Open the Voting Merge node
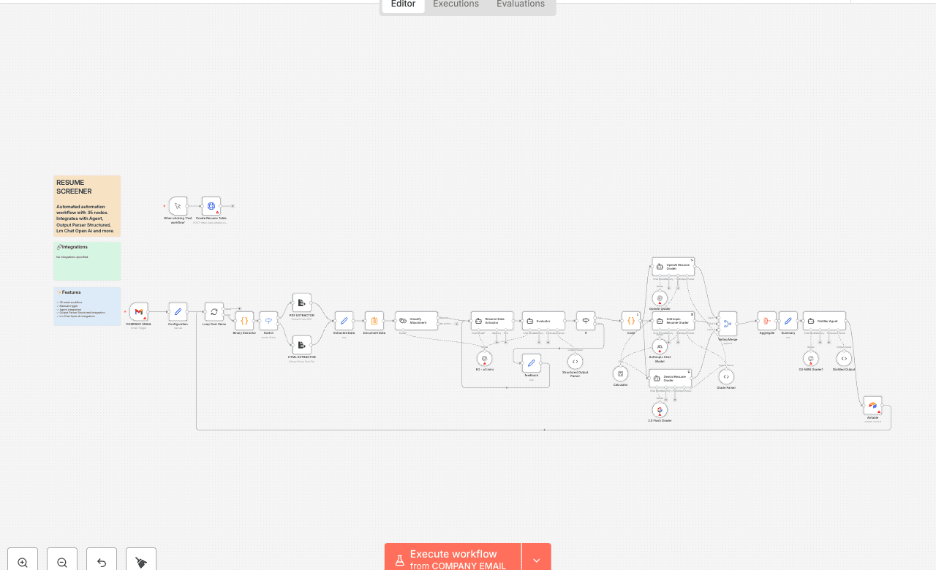The image size is (936, 570). click(728, 324)
